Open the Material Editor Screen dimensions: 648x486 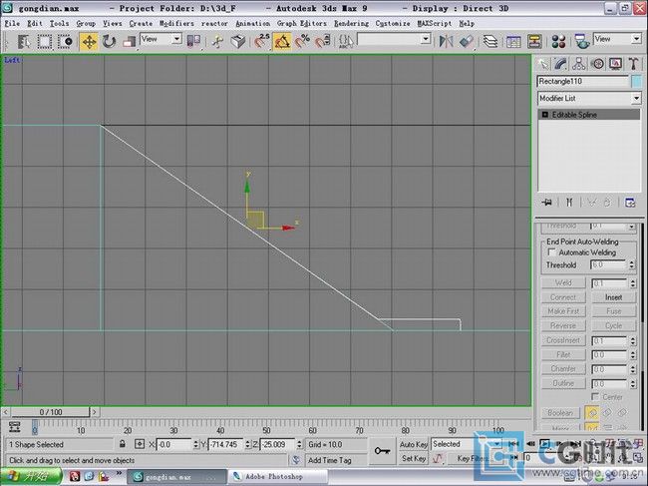coord(558,41)
